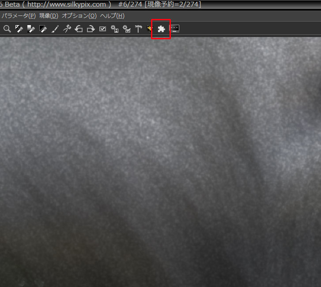Rotate image left with counterclockwise arrow
This screenshot has width=321, height=287.
79,29
